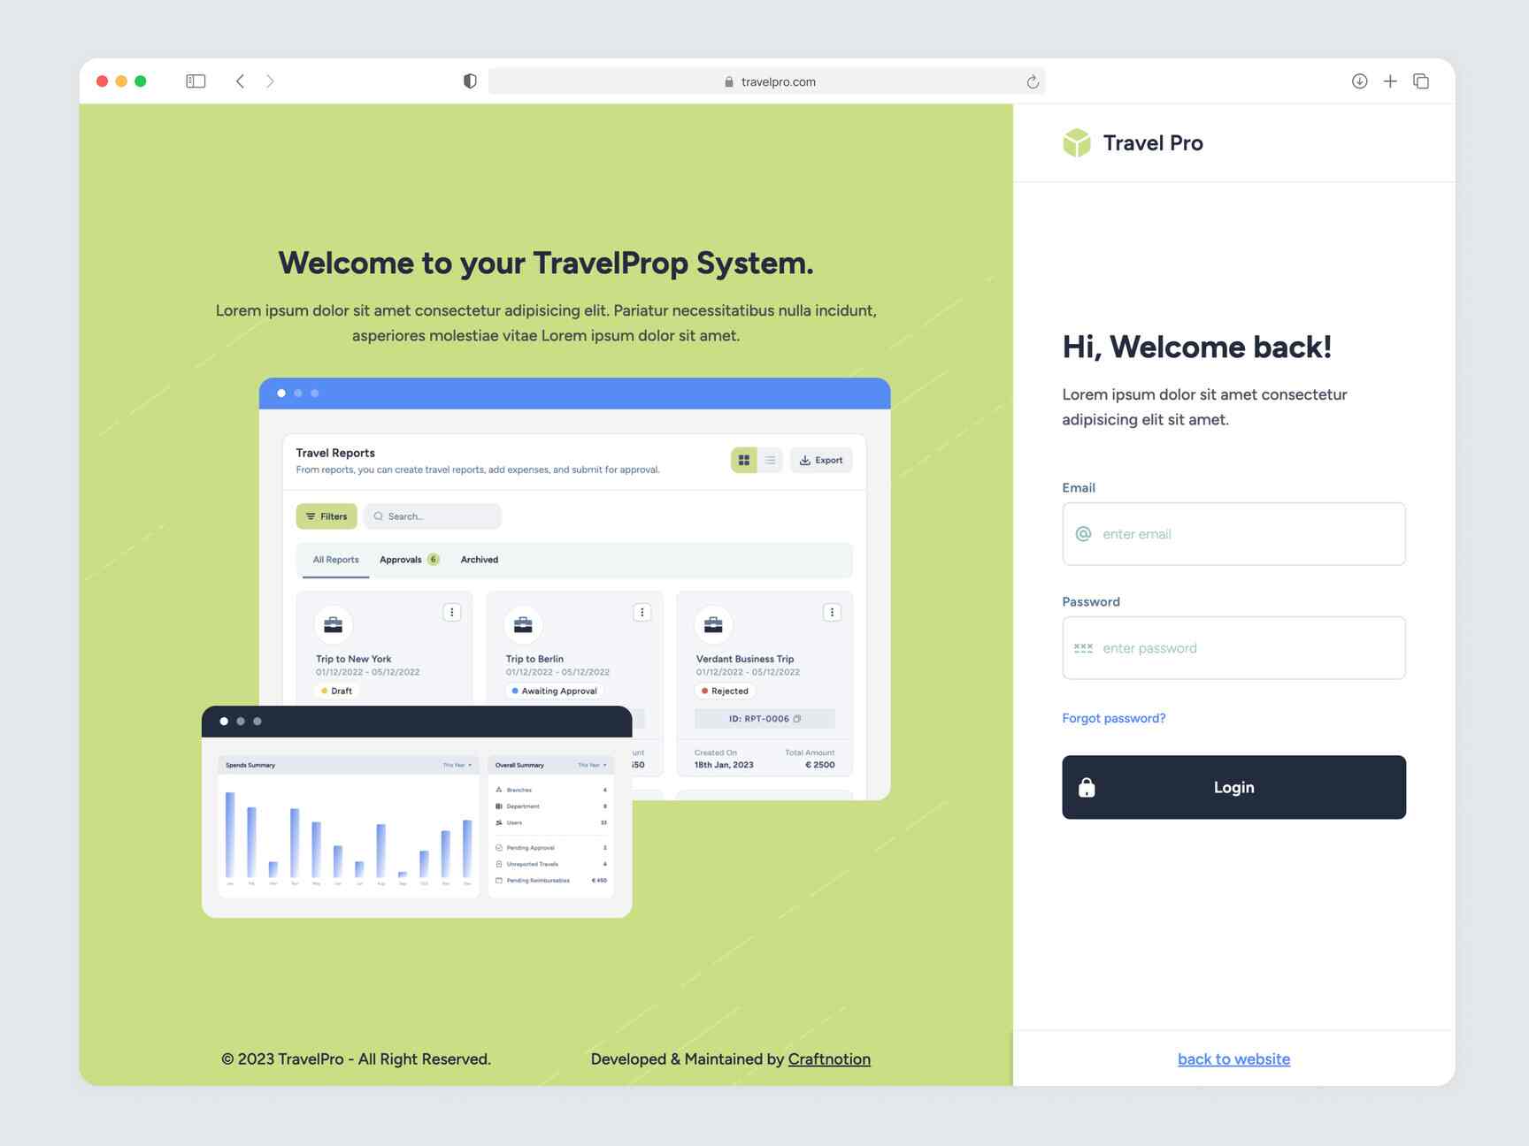
Task: Click the enter email input field
Action: tap(1233, 533)
